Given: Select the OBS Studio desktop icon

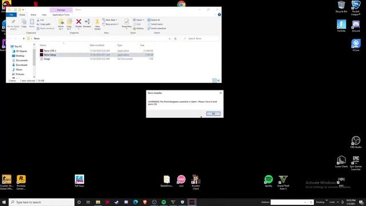Looking at the screenshot, I should click(356, 142).
